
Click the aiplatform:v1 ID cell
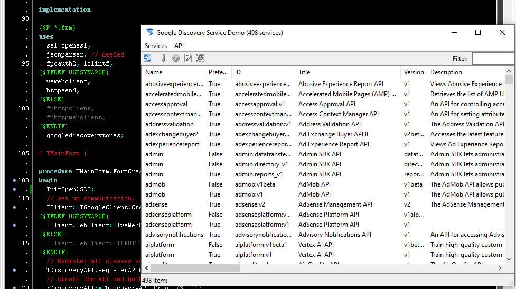click(254, 255)
